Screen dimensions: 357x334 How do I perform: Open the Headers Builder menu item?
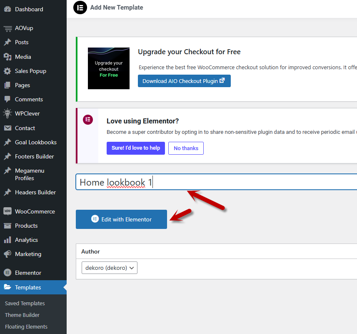click(33, 192)
